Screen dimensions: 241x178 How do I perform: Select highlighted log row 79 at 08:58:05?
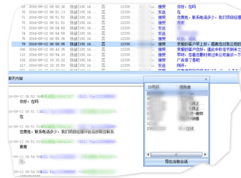click(126, 44)
